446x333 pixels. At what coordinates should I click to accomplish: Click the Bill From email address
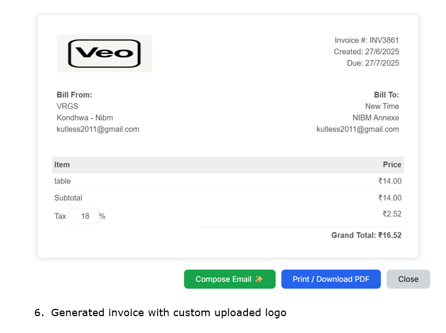pos(98,129)
